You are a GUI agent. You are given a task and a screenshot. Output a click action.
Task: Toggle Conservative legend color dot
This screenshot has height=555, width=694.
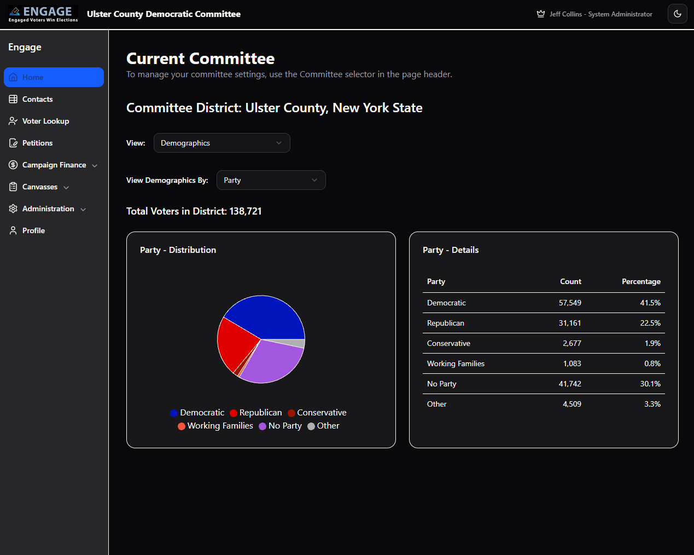click(291, 413)
